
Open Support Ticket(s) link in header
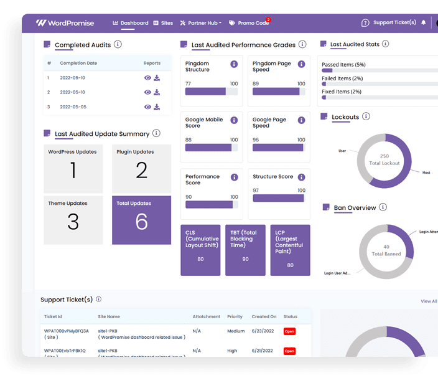coord(394,22)
